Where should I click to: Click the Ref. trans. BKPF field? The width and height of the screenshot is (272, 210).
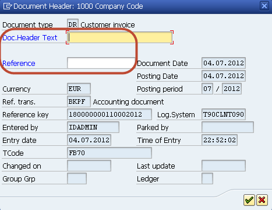pyautogui.click(x=79, y=101)
